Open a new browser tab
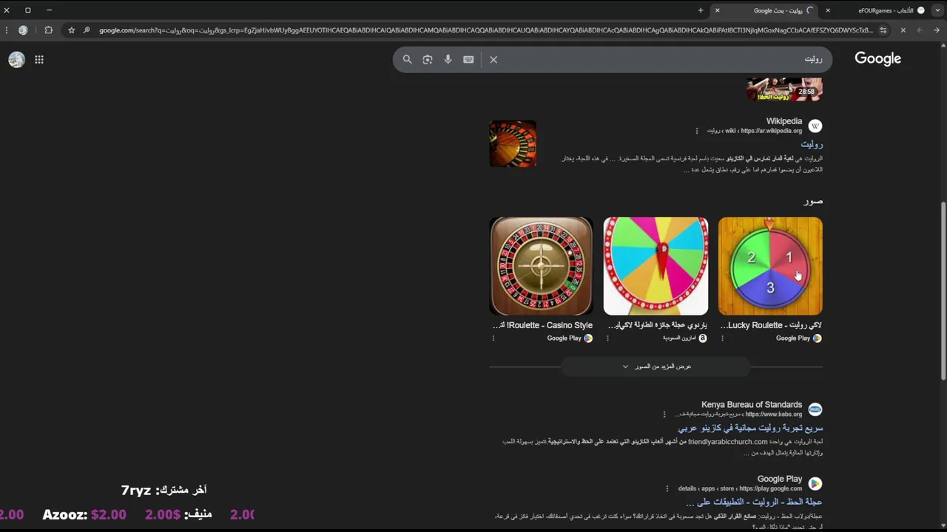This screenshot has height=532, width=947. 701,10
